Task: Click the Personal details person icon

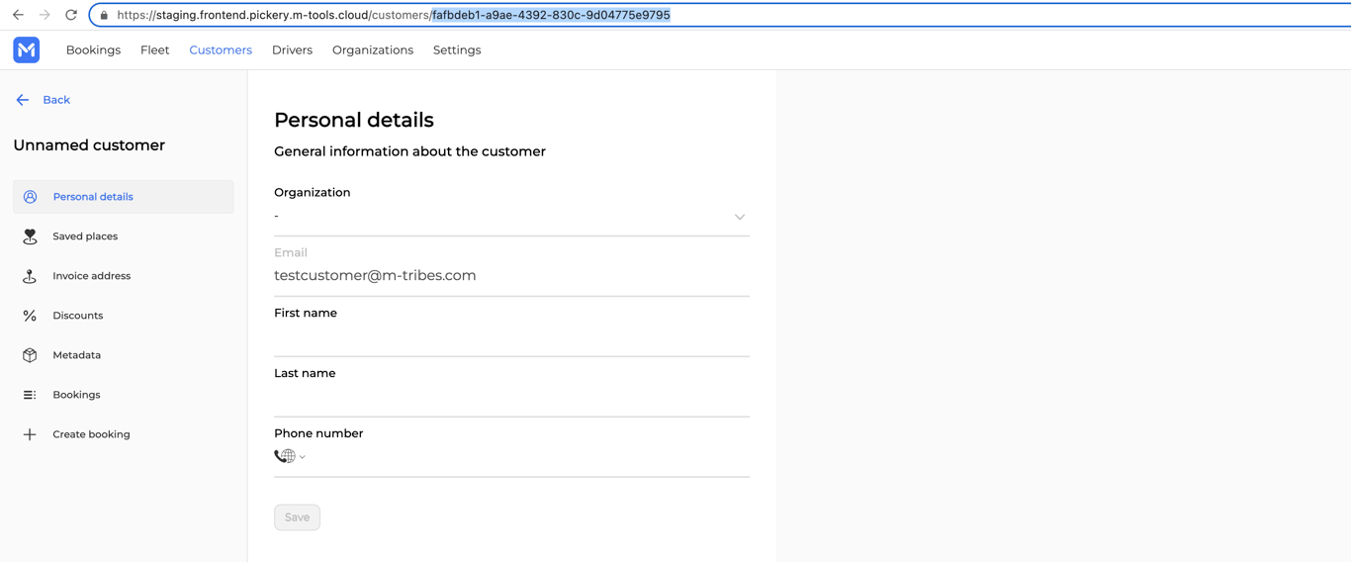Action: pos(30,197)
